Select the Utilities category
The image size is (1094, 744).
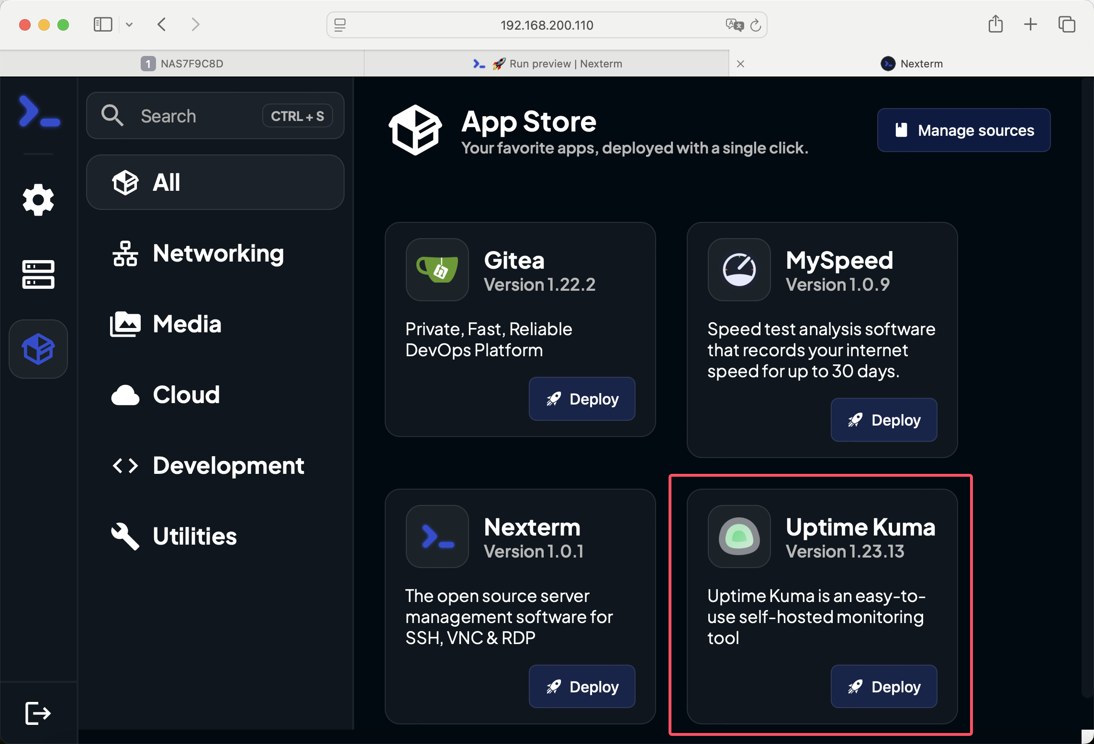click(215, 536)
